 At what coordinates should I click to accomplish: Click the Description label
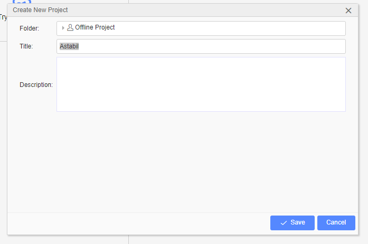click(x=36, y=85)
